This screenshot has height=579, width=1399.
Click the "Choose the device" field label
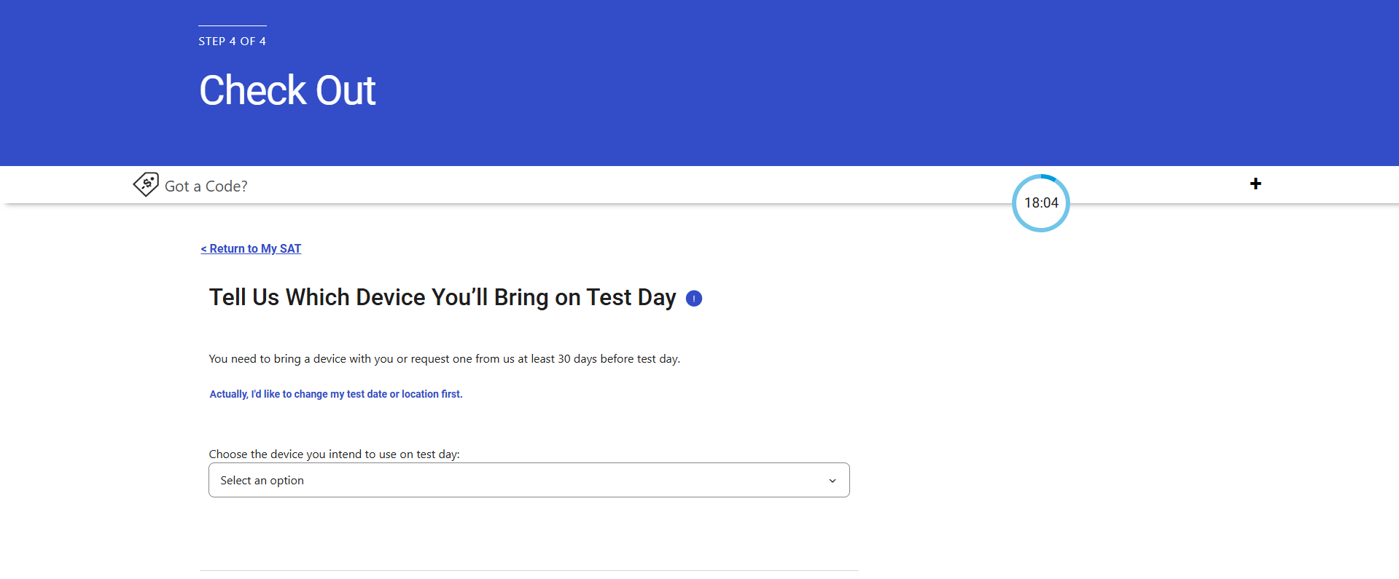tap(334, 454)
